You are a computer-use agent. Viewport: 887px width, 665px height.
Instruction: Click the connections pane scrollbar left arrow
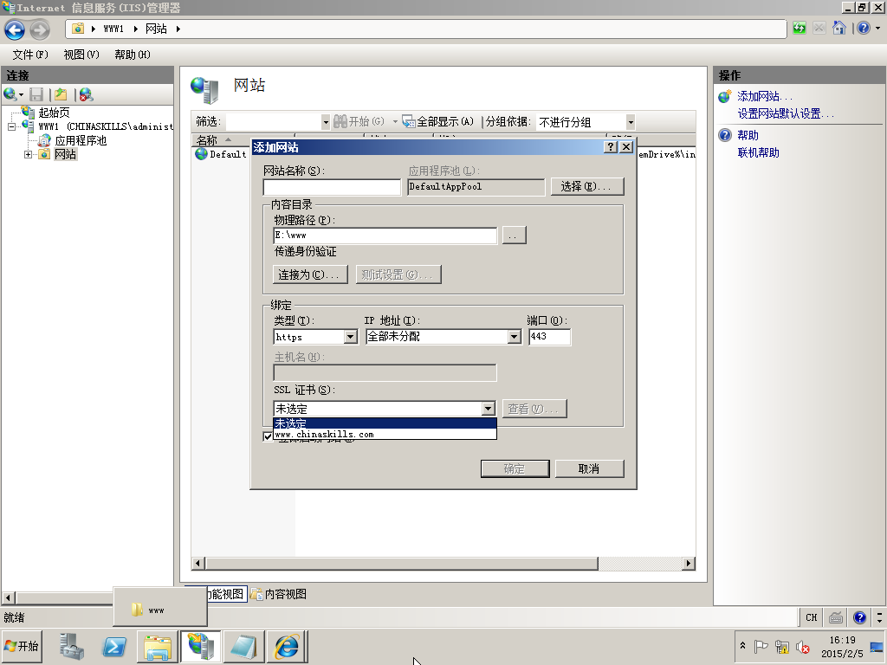(7, 597)
